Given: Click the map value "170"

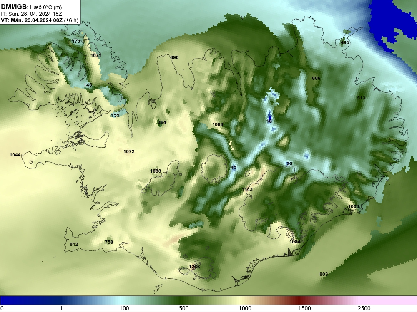Looking at the screenshot, I should click(x=76, y=41).
